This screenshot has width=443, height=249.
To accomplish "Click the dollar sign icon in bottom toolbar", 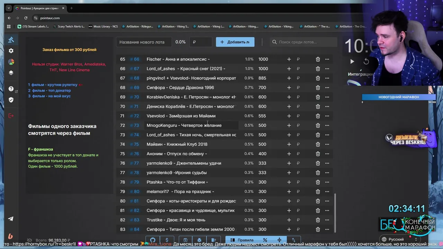I will (x=167, y=240).
